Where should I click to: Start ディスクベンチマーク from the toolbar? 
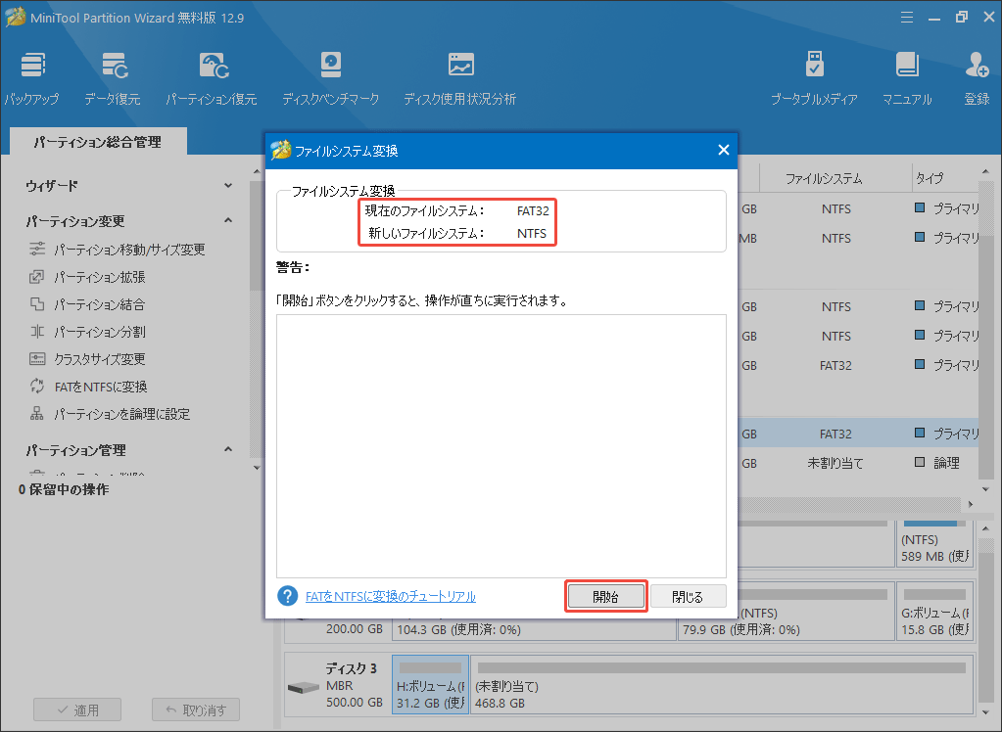point(330,78)
